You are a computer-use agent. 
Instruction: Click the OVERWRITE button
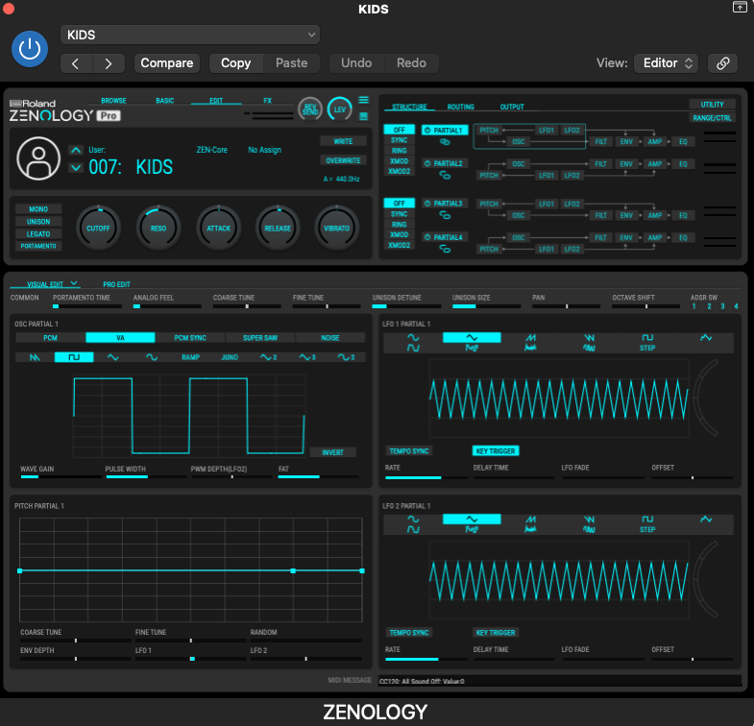(x=343, y=160)
